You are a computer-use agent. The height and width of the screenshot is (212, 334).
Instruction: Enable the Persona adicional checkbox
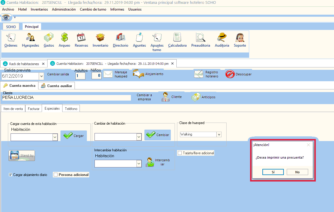coord(56,175)
